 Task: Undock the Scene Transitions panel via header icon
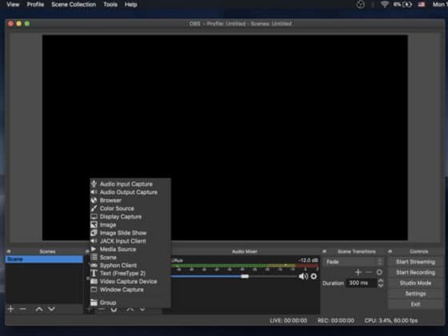click(324, 251)
